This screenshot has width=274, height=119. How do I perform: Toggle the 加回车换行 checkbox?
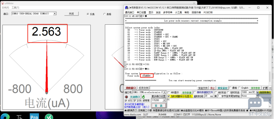pyautogui.click(x=258, y=92)
